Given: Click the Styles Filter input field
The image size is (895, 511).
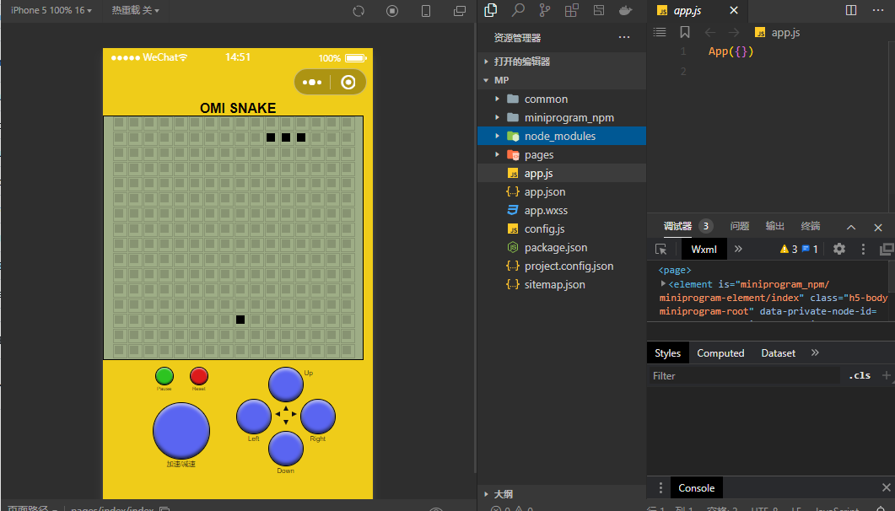Looking at the screenshot, I should click(x=744, y=375).
